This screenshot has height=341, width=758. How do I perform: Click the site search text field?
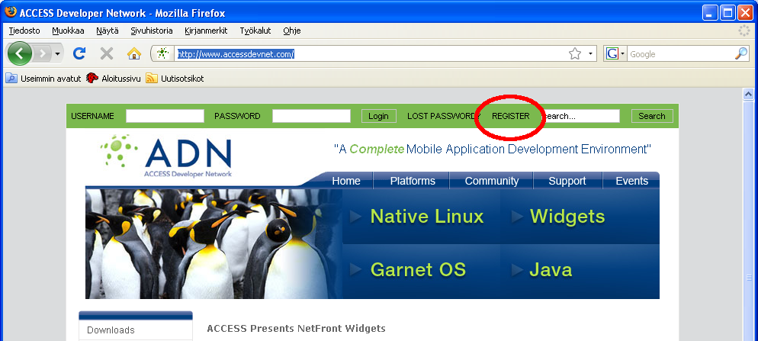[580, 116]
